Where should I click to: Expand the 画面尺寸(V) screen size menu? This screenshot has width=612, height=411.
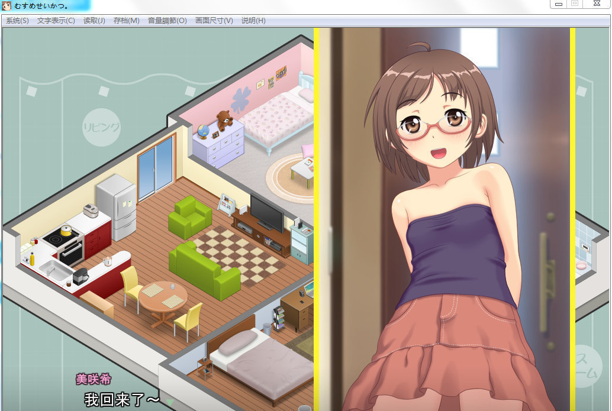click(x=214, y=21)
